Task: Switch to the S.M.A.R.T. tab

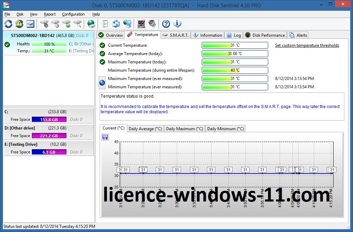Action: [x=176, y=35]
